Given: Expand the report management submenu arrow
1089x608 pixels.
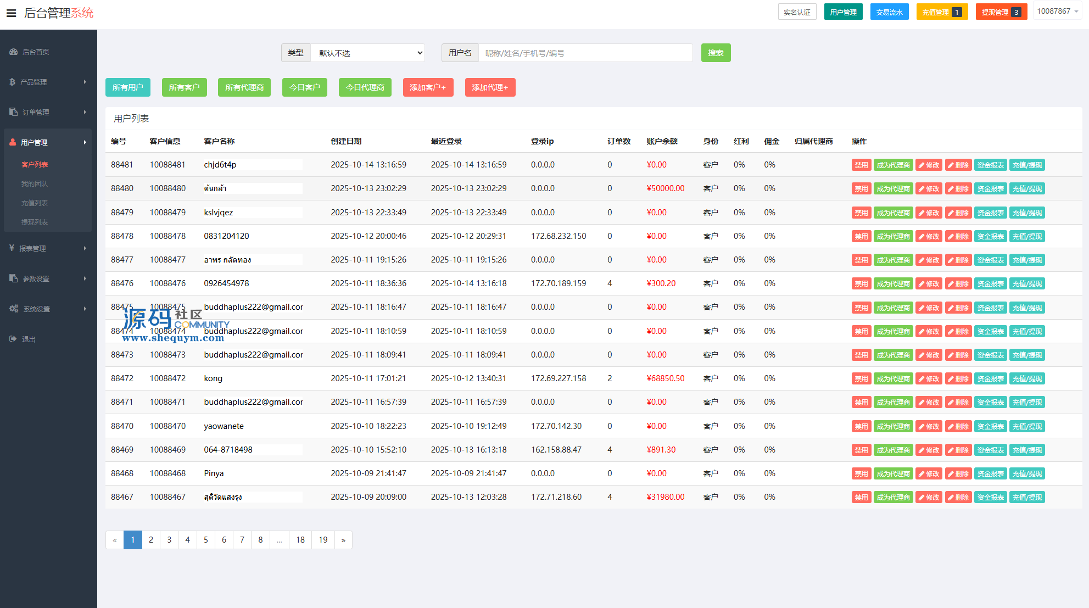Looking at the screenshot, I should [85, 248].
